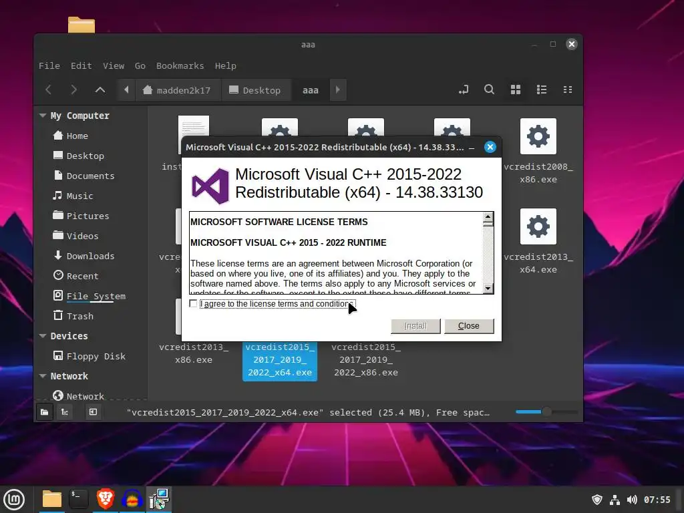Viewport: 684px width, 513px height.
Task: Click the path bar right scroll arrow
Action: 337,90
